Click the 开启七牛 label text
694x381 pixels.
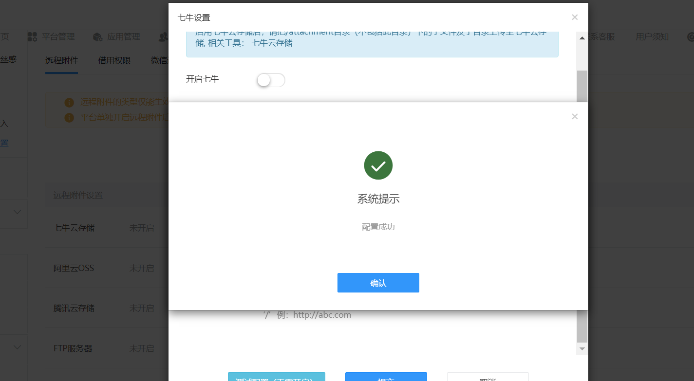pyautogui.click(x=203, y=79)
